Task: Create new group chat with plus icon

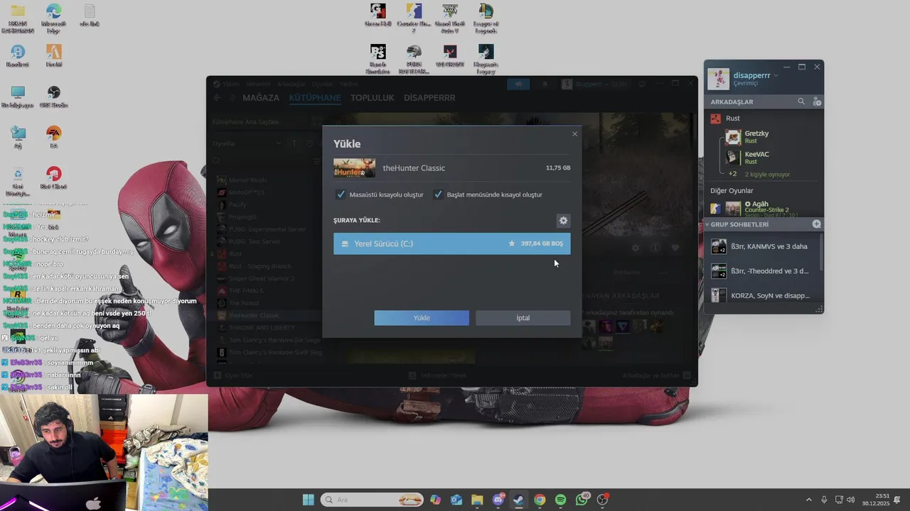Action: 816,224
